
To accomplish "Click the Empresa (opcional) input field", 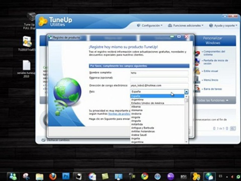I will tap(159, 79).
